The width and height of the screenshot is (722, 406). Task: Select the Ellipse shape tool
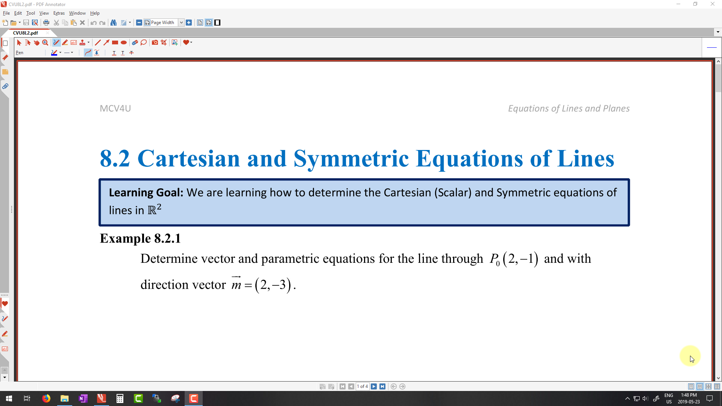coord(124,42)
